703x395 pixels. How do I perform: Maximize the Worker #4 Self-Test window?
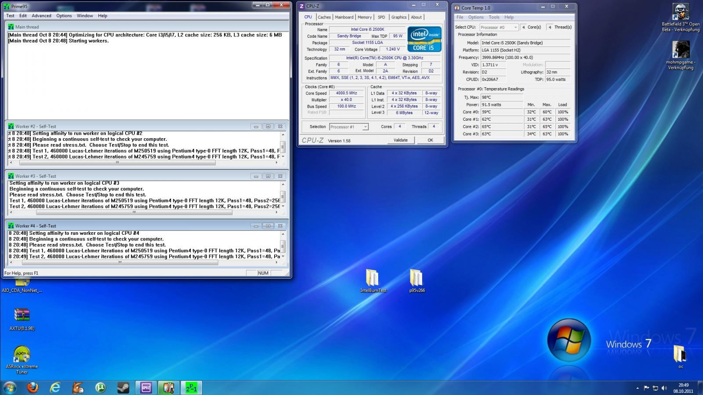tap(268, 226)
